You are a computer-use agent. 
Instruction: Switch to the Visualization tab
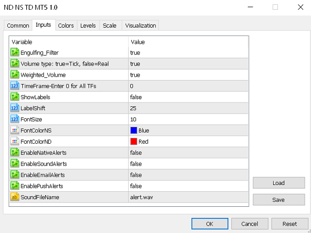click(140, 26)
